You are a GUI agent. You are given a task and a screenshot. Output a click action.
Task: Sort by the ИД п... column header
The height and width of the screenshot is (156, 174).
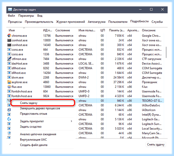click(x=48, y=30)
